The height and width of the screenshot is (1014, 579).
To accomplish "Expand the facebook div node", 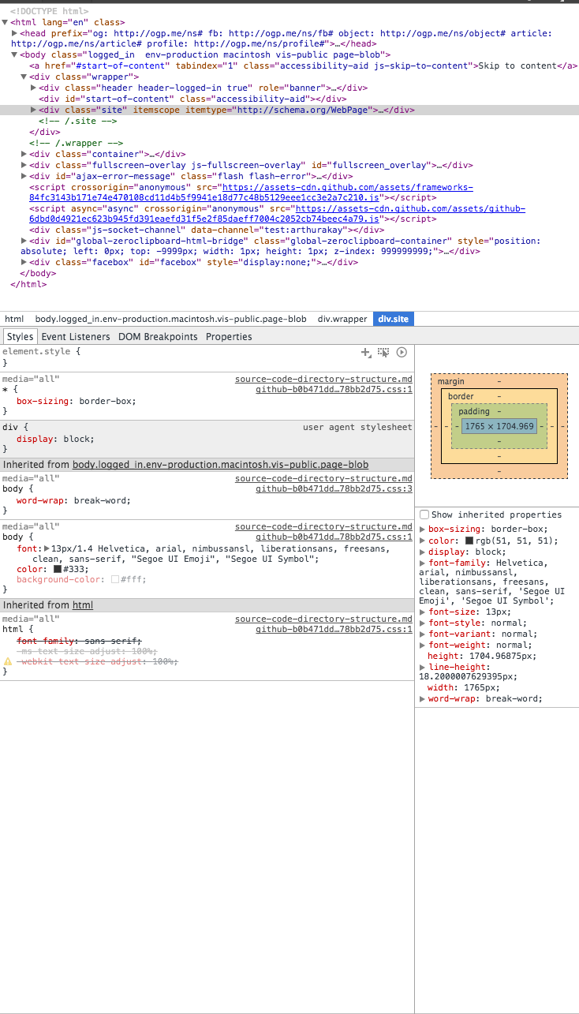I will click(x=24, y=262).
